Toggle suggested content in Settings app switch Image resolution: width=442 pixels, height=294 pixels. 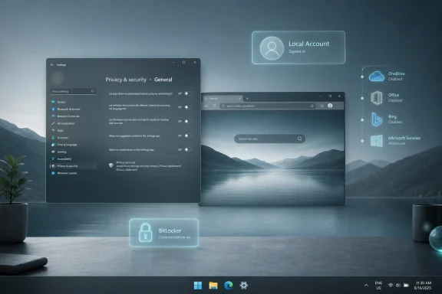click(x=188, y=136)
